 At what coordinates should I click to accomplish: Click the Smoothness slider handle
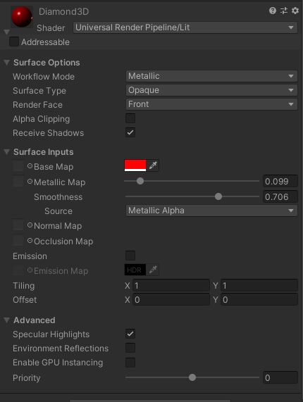(x=218, y=196)
